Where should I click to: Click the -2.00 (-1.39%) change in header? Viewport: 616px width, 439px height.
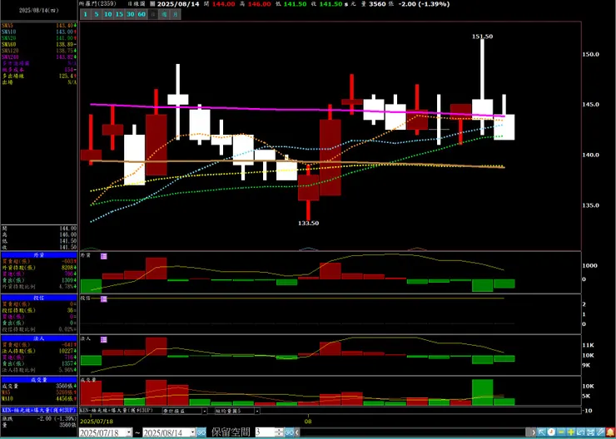423,4
